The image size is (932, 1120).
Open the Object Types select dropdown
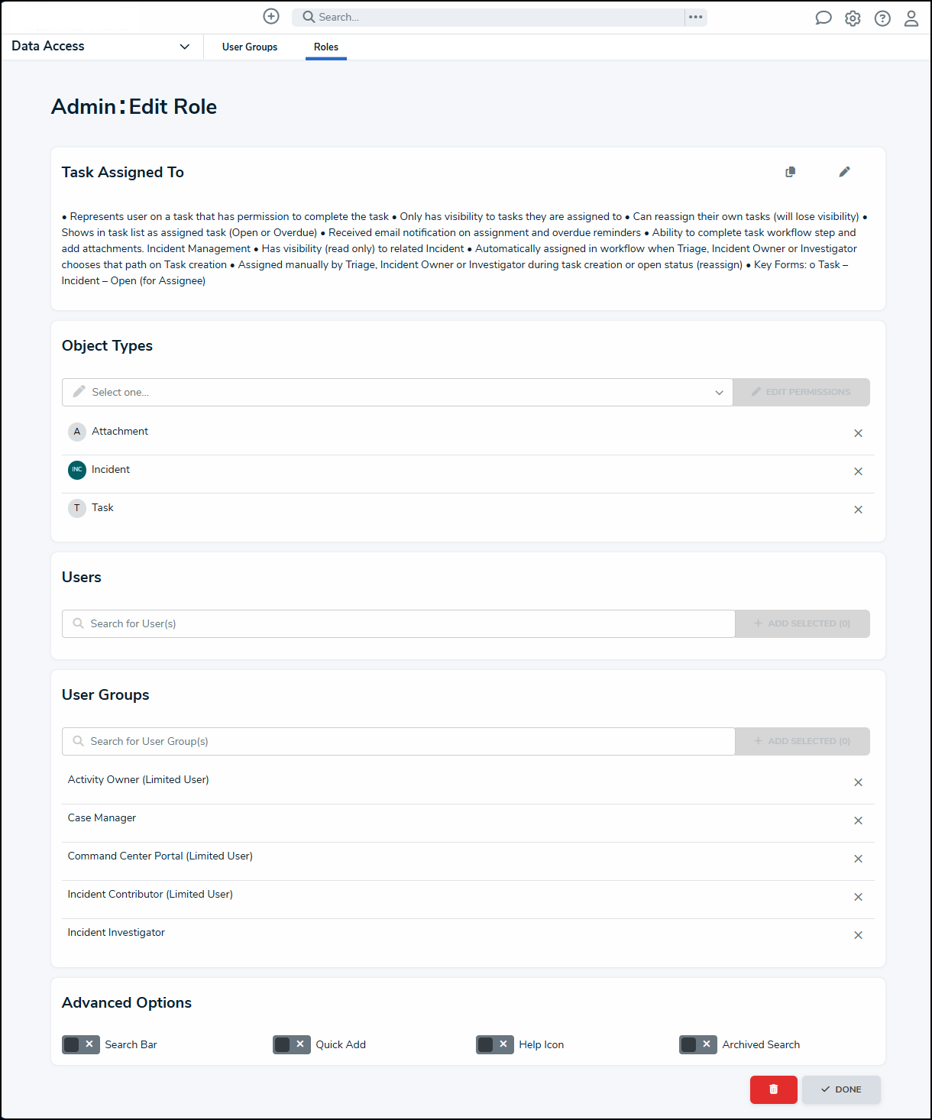tap(397, 392)
